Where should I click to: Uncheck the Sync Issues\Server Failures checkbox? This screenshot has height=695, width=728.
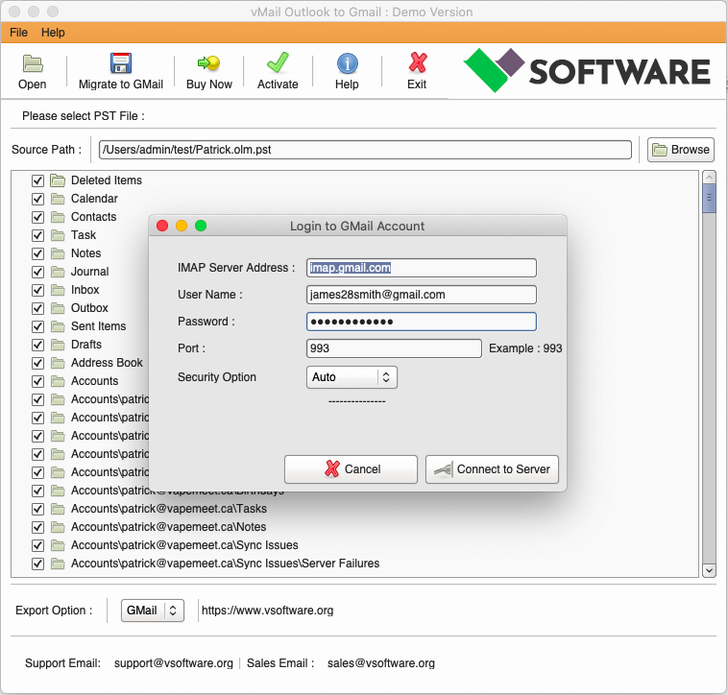[x=37, y=563]
